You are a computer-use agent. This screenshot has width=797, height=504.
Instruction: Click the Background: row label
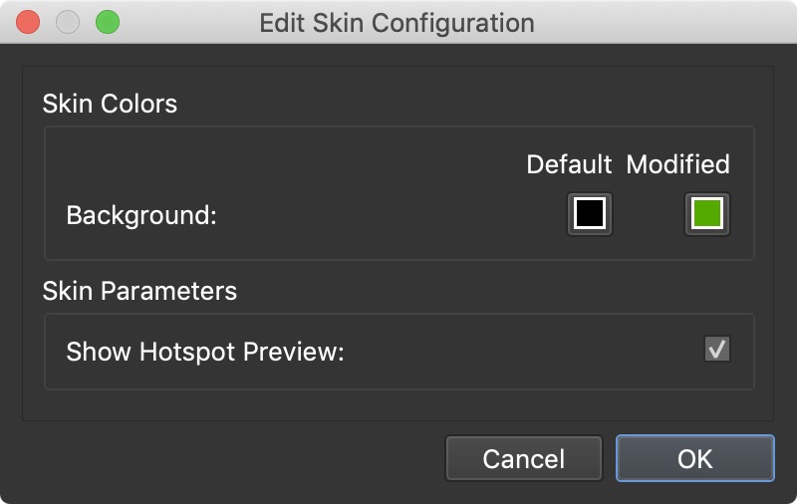[x=140, y=215]
